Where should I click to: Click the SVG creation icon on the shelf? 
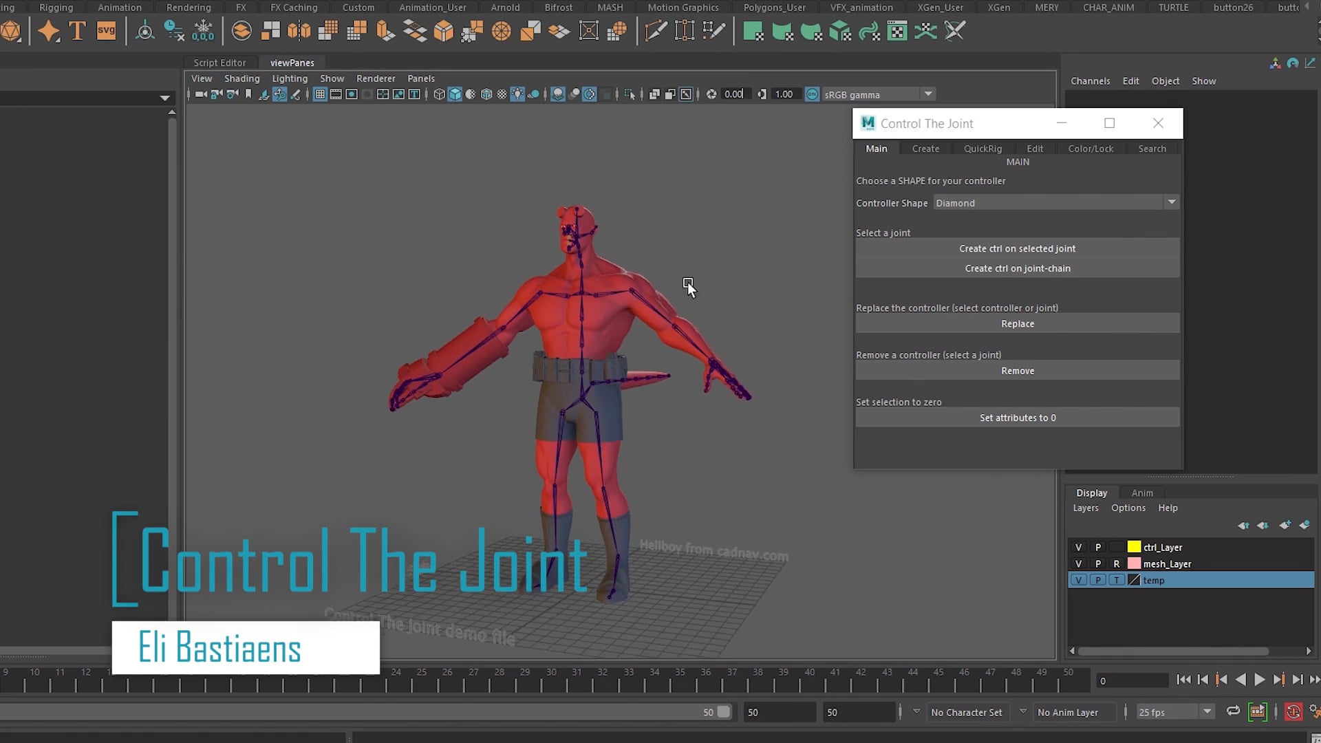pos(107,30)
